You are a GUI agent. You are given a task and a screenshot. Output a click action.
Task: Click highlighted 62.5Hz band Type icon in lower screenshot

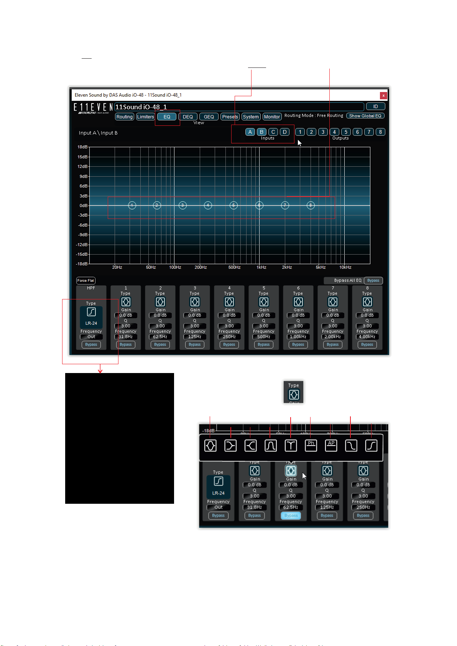[x=291, y=470]
